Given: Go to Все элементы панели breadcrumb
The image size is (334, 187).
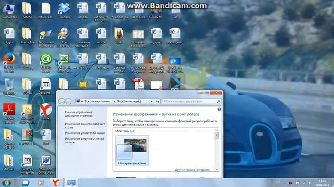Looking at the screenshot, I should 98,101.
